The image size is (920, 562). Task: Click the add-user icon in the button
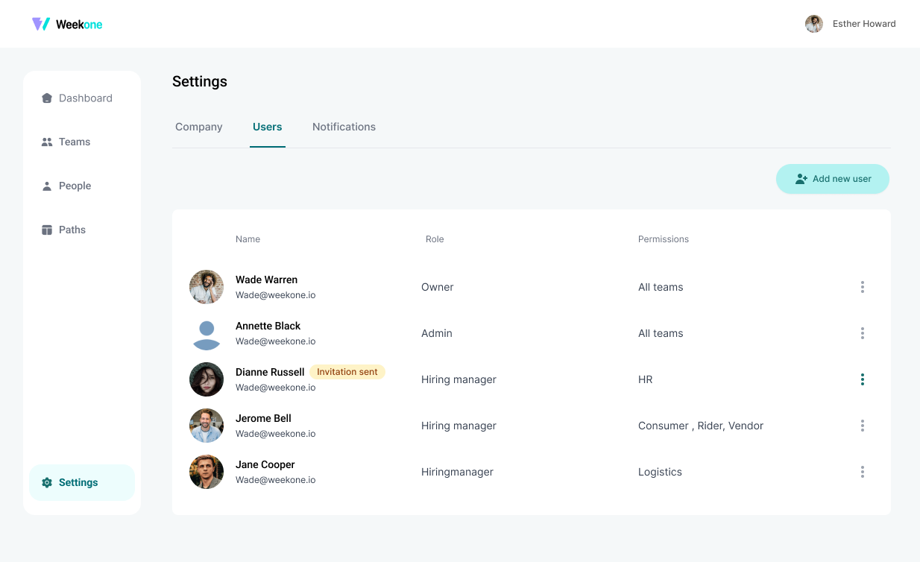coord(801,179)
